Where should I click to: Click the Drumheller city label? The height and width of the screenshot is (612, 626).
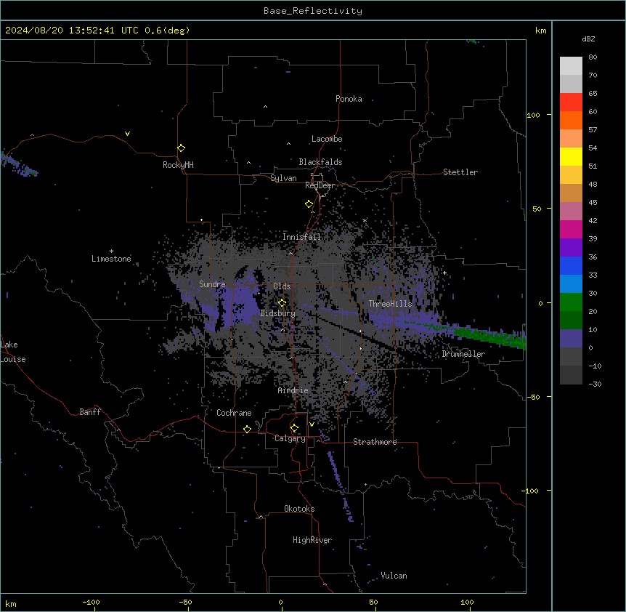point(463,354)
